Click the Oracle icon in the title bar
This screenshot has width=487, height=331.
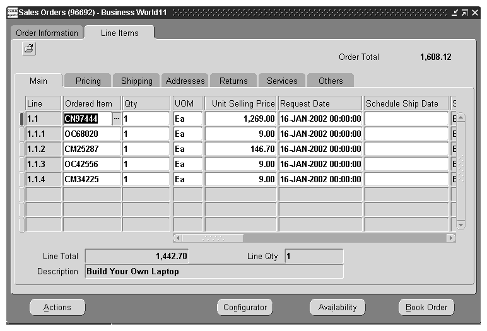pyautogui.click(x=13, y=13)
